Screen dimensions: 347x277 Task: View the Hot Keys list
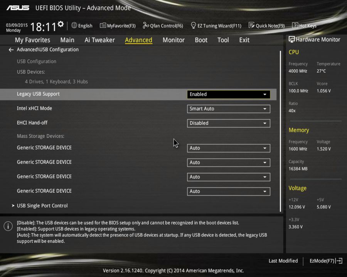click(x=304, y=25)
